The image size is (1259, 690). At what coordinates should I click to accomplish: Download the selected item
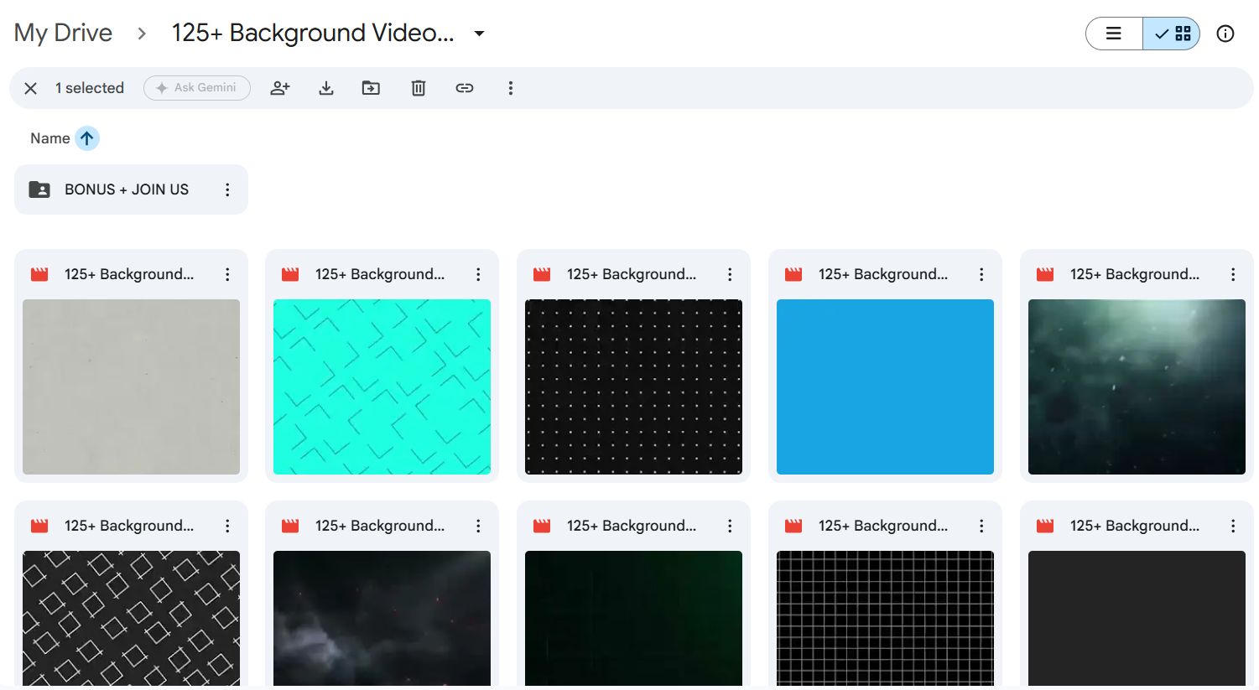326,88
